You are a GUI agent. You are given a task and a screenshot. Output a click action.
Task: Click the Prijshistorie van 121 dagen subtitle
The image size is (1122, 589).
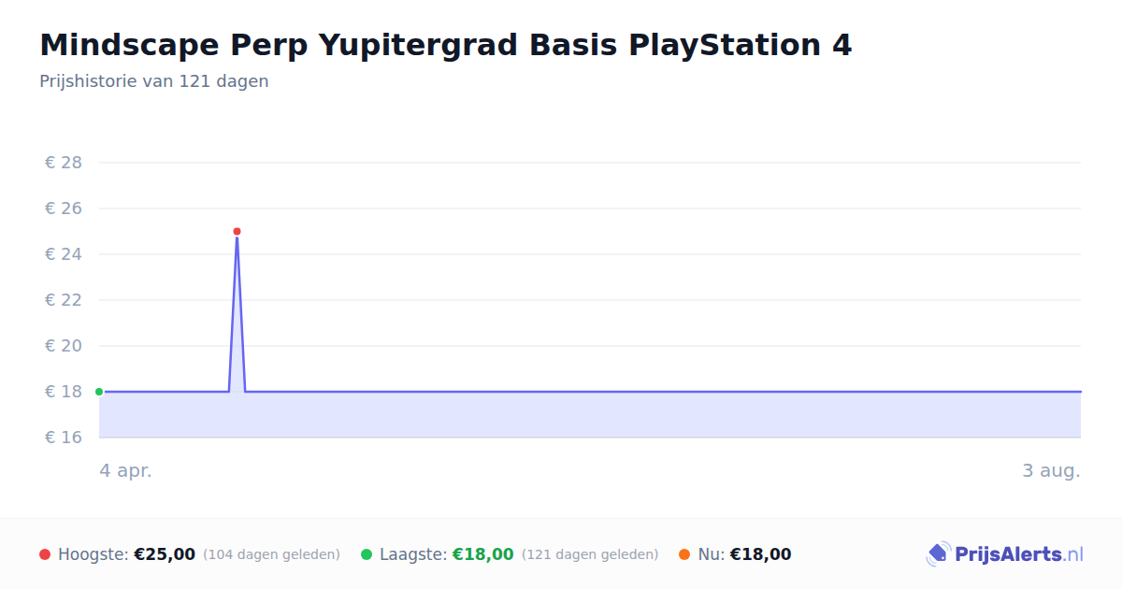click(x=154, y=81)
